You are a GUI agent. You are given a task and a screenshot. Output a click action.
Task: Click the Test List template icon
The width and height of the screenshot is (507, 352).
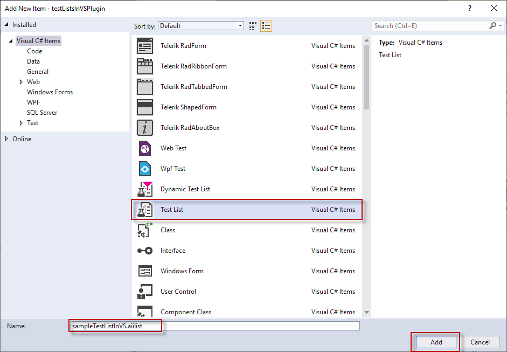pos(145,210)
